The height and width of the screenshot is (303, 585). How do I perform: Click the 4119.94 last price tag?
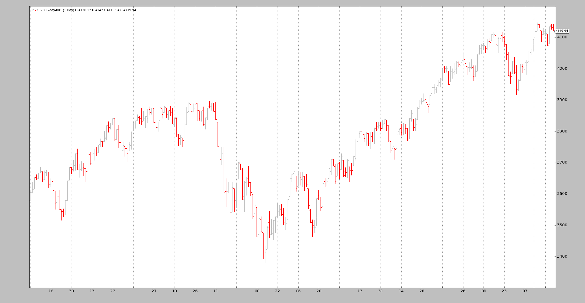(x=561, y=31)
